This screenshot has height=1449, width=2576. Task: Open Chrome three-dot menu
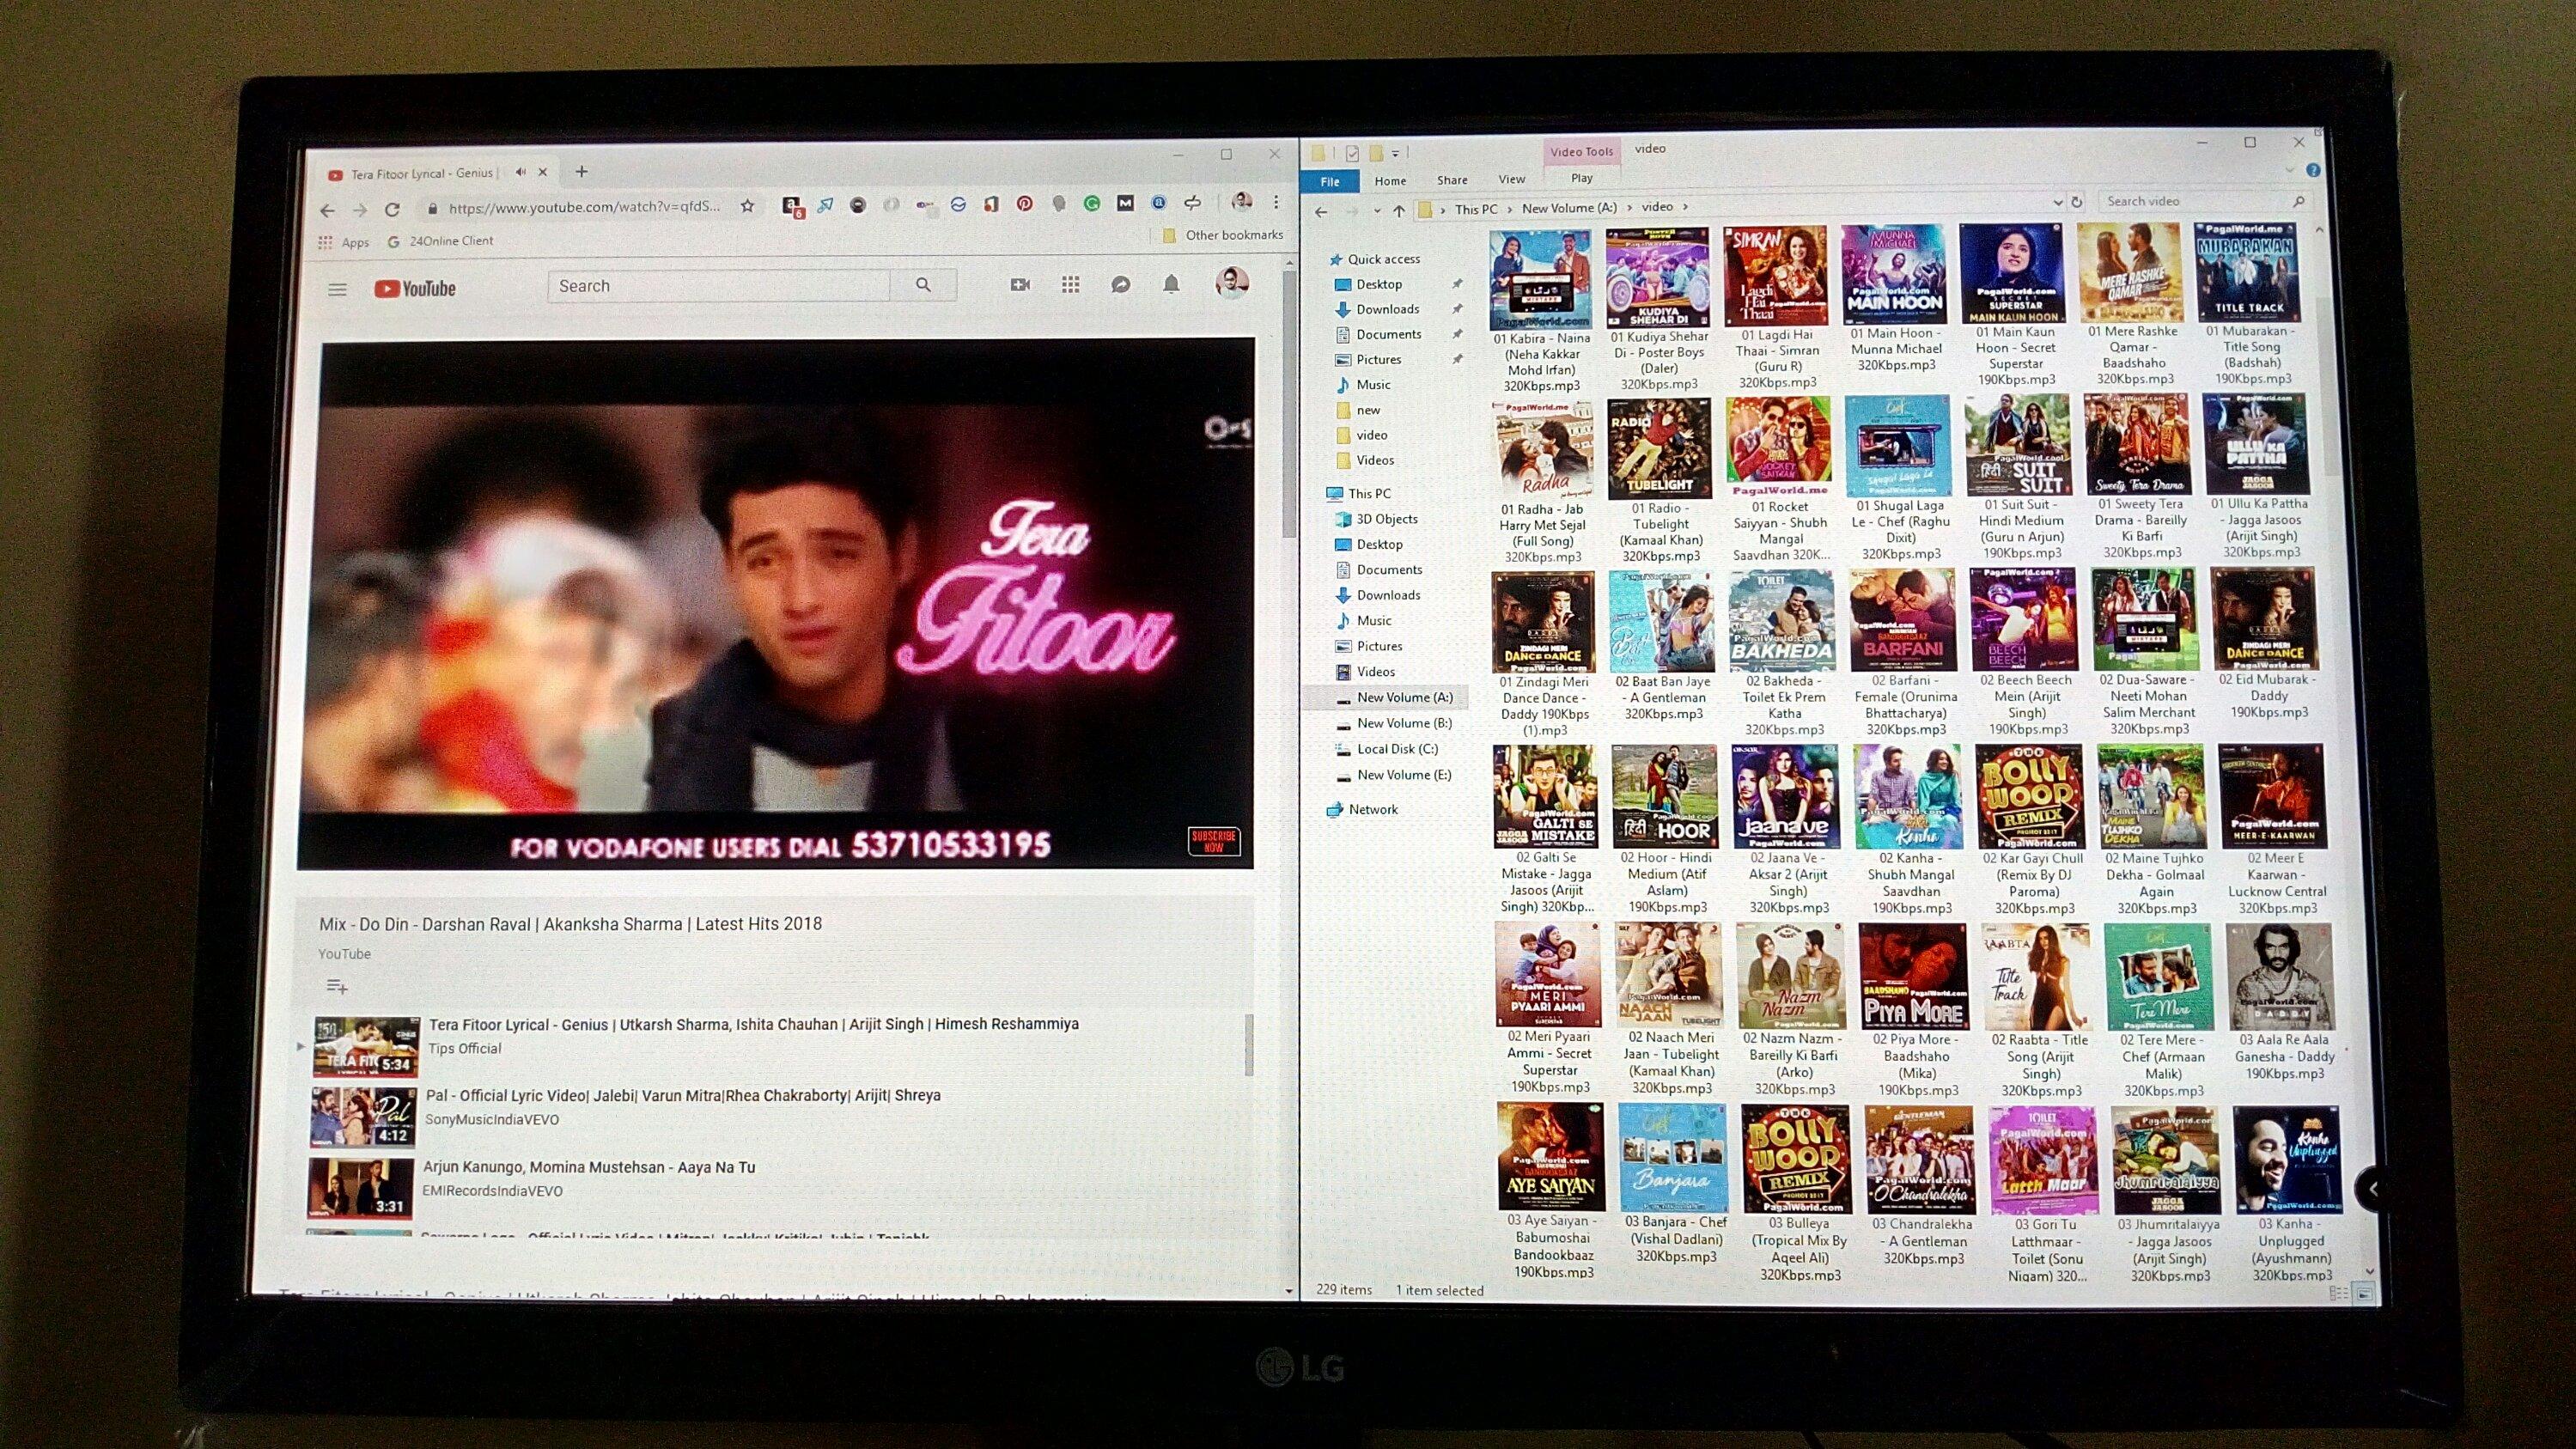(1276, 202)
